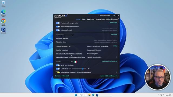Minimize the DefenderUI window
This screenshot has height=97, width=173.
116,16
